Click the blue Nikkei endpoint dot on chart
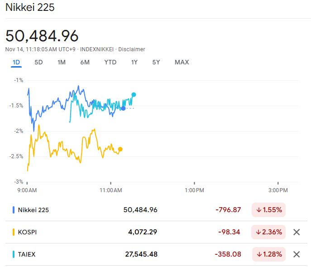Image resolution: width=311 pixels, height=267 pixels. pos(123,108)
